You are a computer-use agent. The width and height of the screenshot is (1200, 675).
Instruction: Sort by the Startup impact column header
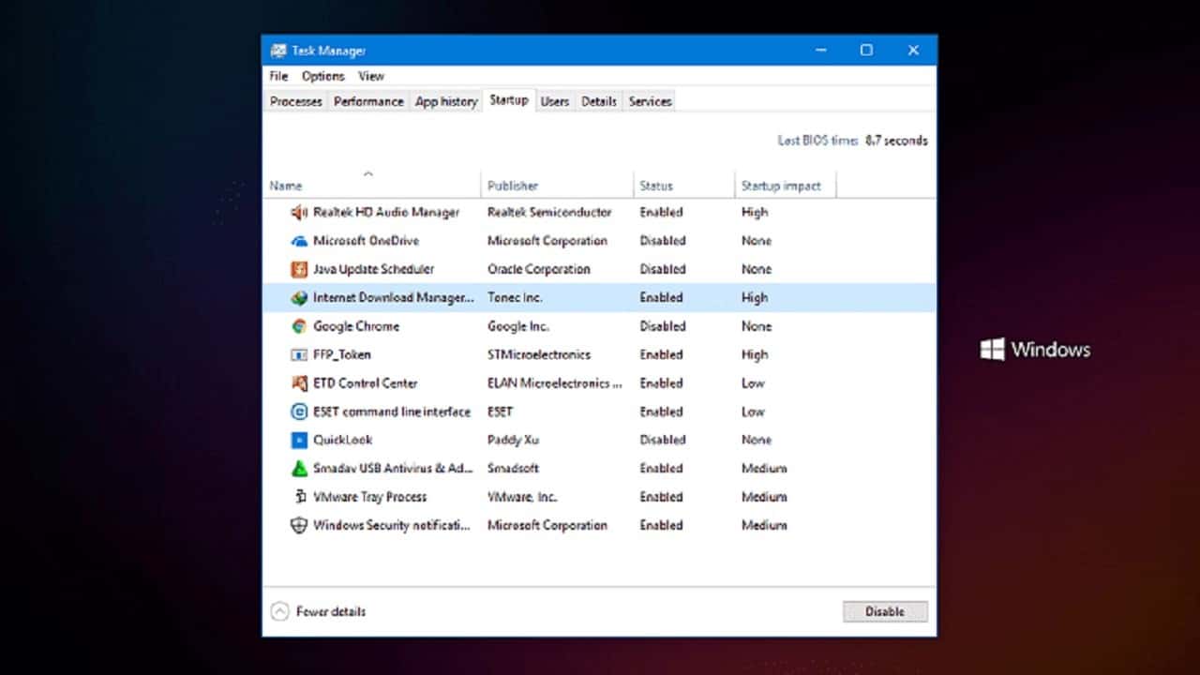[x=786, y=186]
